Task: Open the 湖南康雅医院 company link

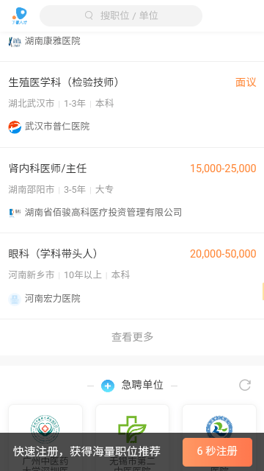Action: click(x=53, y=41)
